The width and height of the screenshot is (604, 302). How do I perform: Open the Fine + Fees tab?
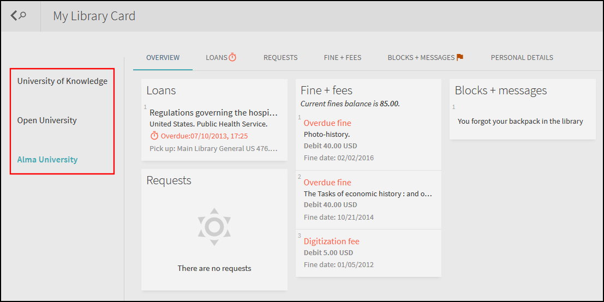tap(342, 57)
